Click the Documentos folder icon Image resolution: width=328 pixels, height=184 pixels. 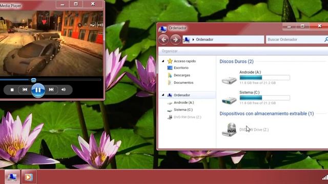pyautogui.click(x=170, y=83)
